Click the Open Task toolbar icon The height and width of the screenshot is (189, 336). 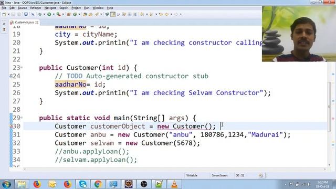(x=90, y=14)
